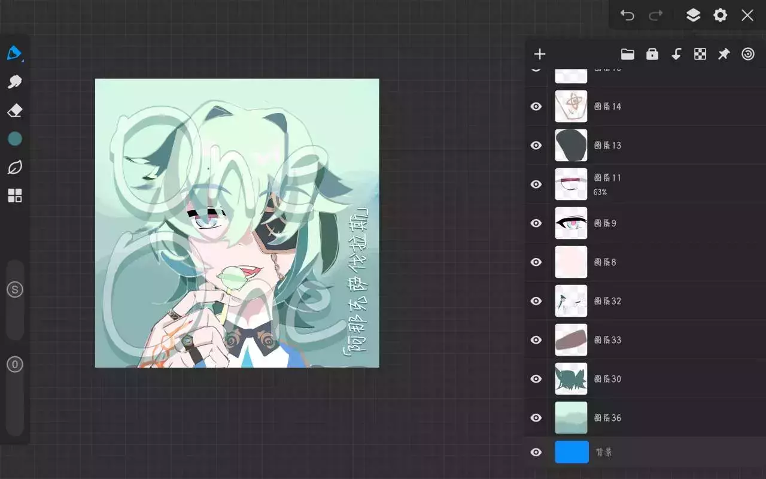Image resolution: width=766 pixels, height=479 pixels.
Task: Click the pale pink 图层8 thumbnail
Action: [x=571, y=262]
